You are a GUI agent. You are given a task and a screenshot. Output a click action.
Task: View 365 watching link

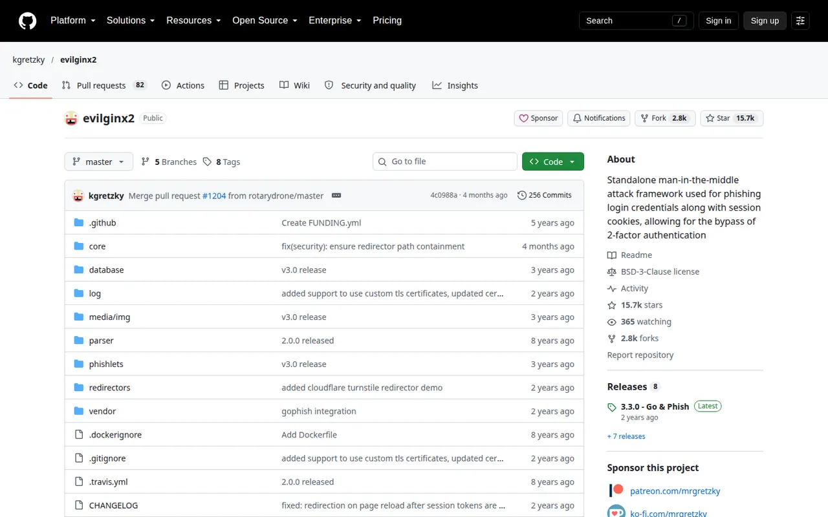[639, 322]
